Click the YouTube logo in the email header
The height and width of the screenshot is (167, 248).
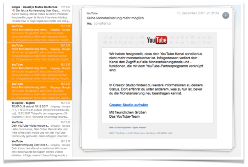(157, 40)
